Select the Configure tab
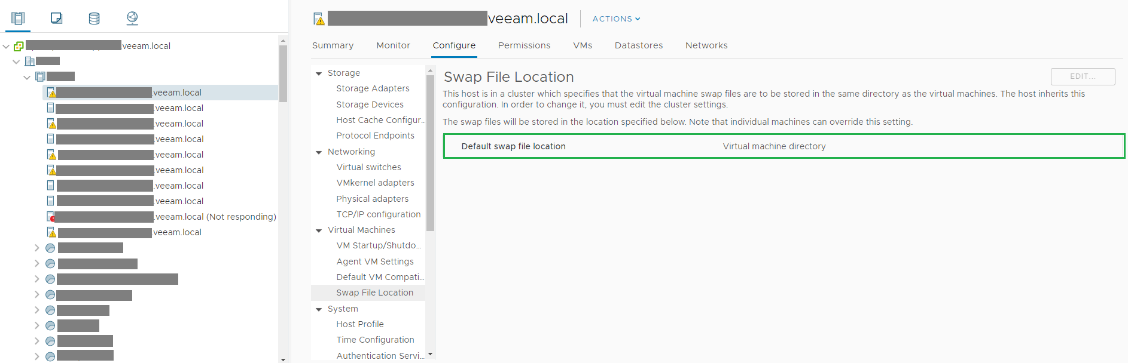The width and height of the screenshot is (1128, 363). click(x=454, y=45)
